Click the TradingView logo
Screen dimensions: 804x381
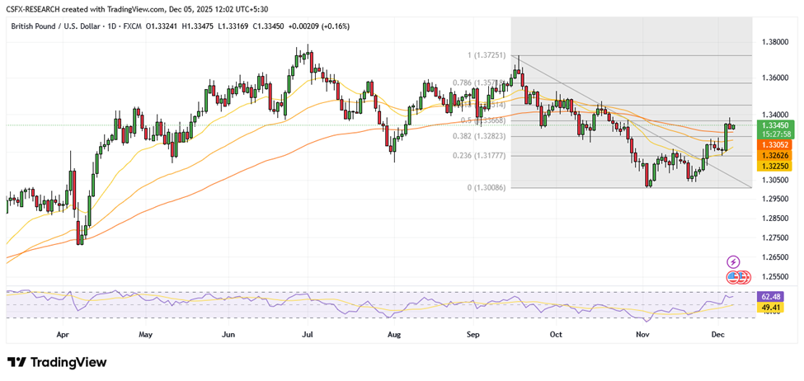click(57, 363)
